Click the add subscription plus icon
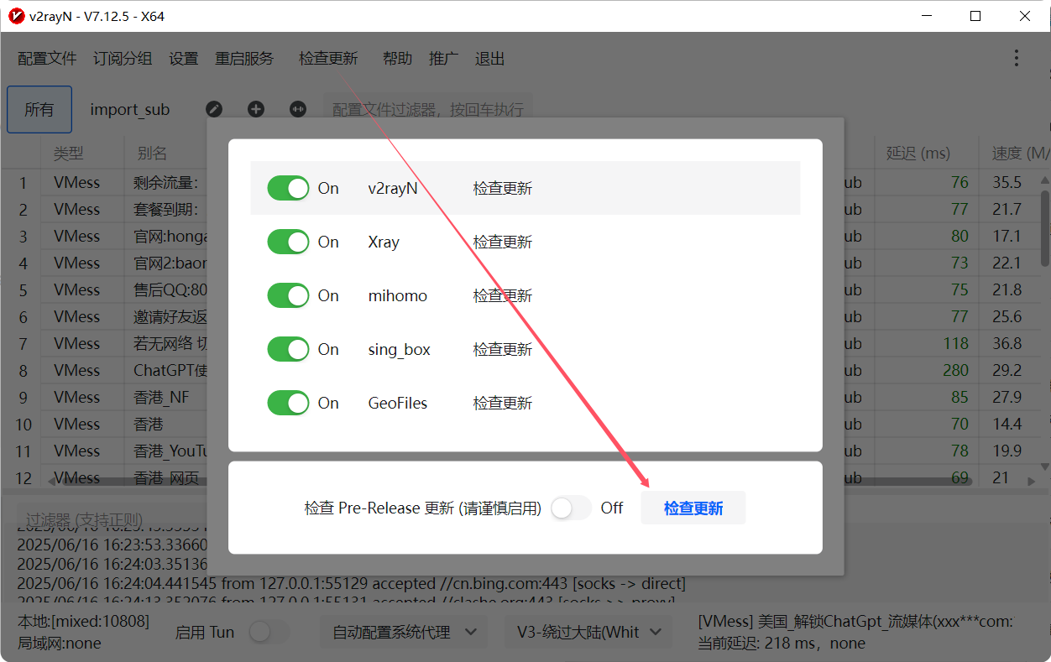The width and height of the screenshot is (1051, 662). 256,109
